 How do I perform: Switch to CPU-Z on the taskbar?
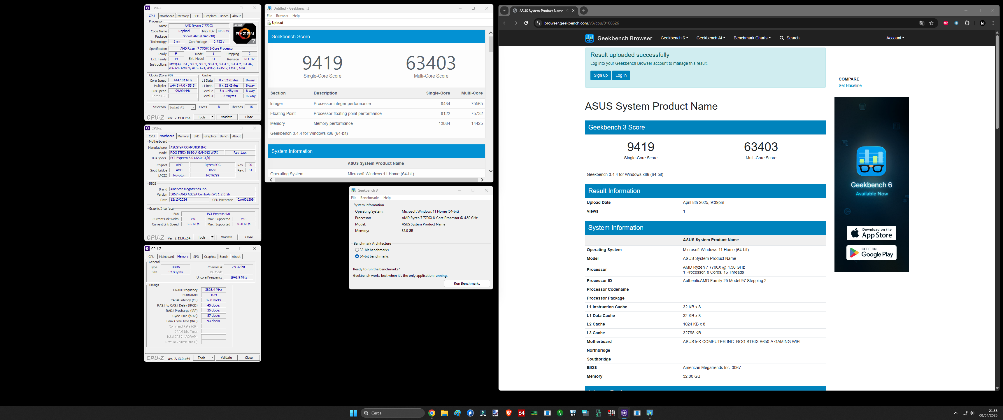point(624,413)
